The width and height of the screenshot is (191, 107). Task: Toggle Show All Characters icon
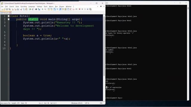click(57, 9)
